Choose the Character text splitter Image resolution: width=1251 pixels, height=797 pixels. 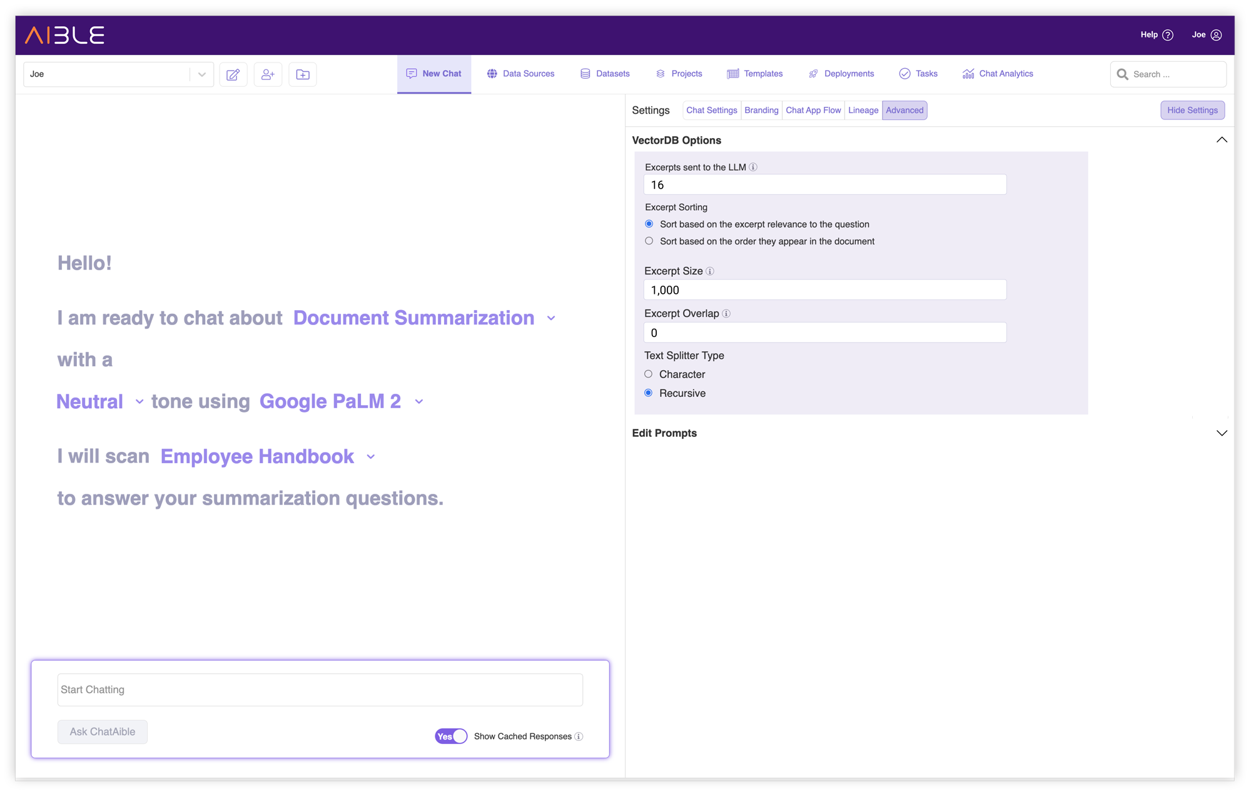648,374
